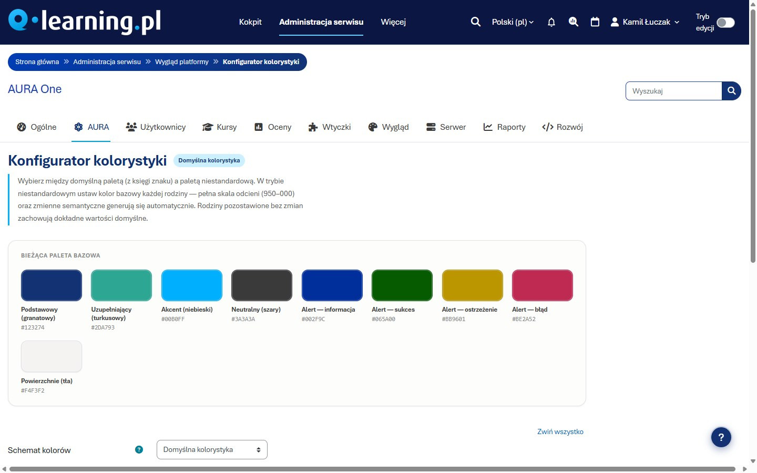Open the search magnifier in top navbar
This screenshot has height=473, width=757.
(475, 22)
